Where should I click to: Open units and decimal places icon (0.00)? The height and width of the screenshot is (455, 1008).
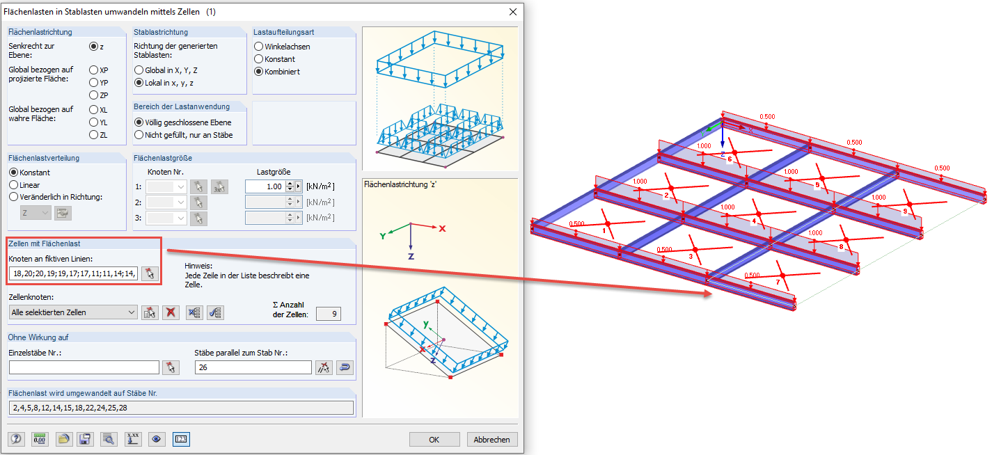pos(40,439)
